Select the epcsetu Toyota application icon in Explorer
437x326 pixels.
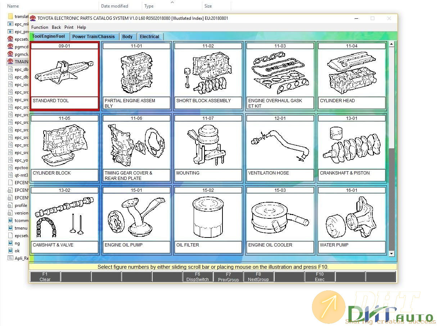[x=10, y=39]
